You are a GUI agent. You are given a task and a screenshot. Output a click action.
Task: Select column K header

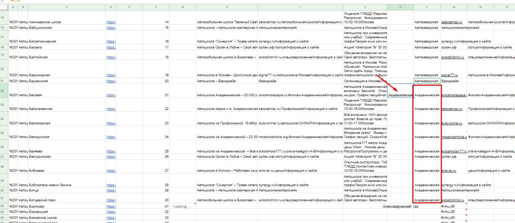[x=400, y=7]
